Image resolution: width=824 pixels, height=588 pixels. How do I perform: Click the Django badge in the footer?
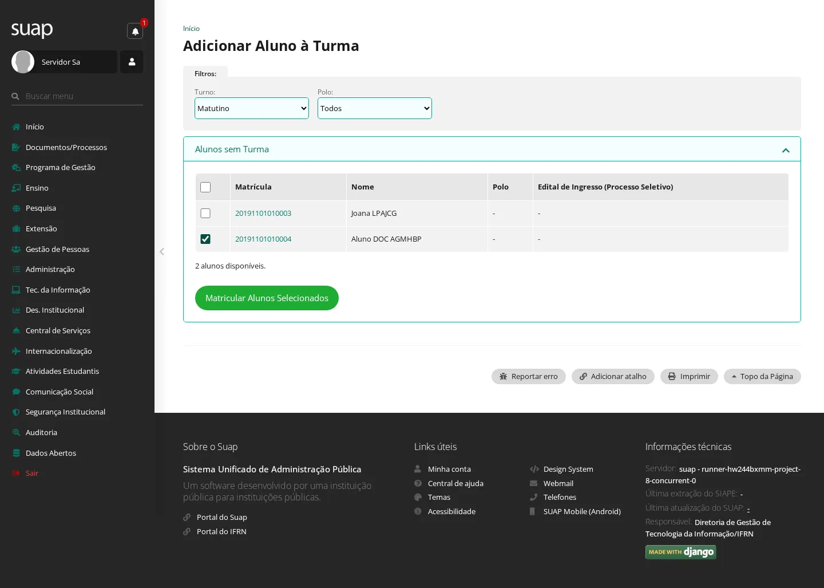click(x=681, y=552)
